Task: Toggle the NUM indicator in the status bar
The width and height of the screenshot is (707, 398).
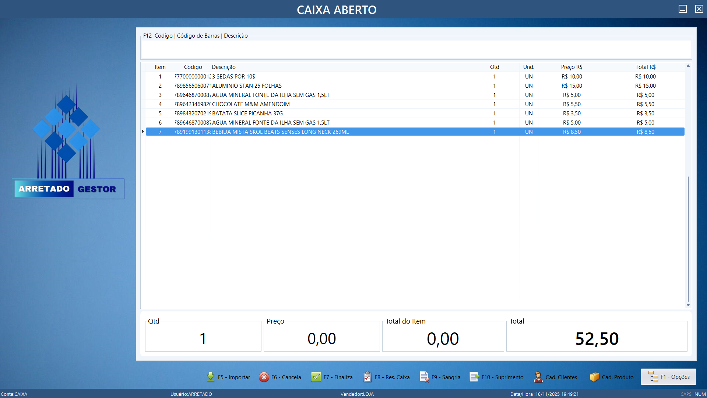Action: [x=700, y=394]
